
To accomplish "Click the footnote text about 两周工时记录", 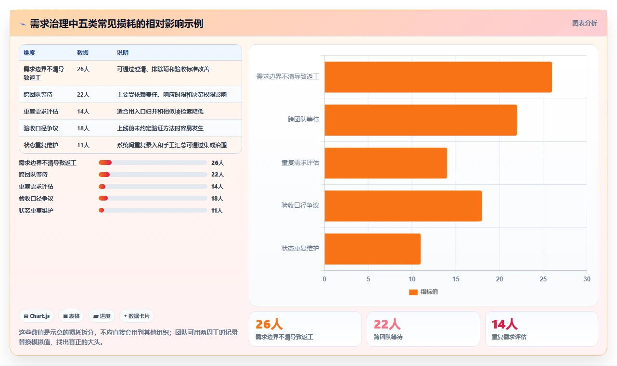I will point(129,337).
